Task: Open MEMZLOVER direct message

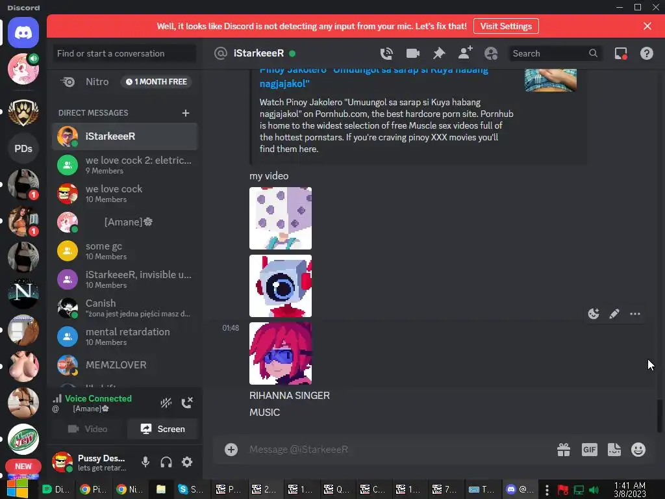Action: coord(125,365)
